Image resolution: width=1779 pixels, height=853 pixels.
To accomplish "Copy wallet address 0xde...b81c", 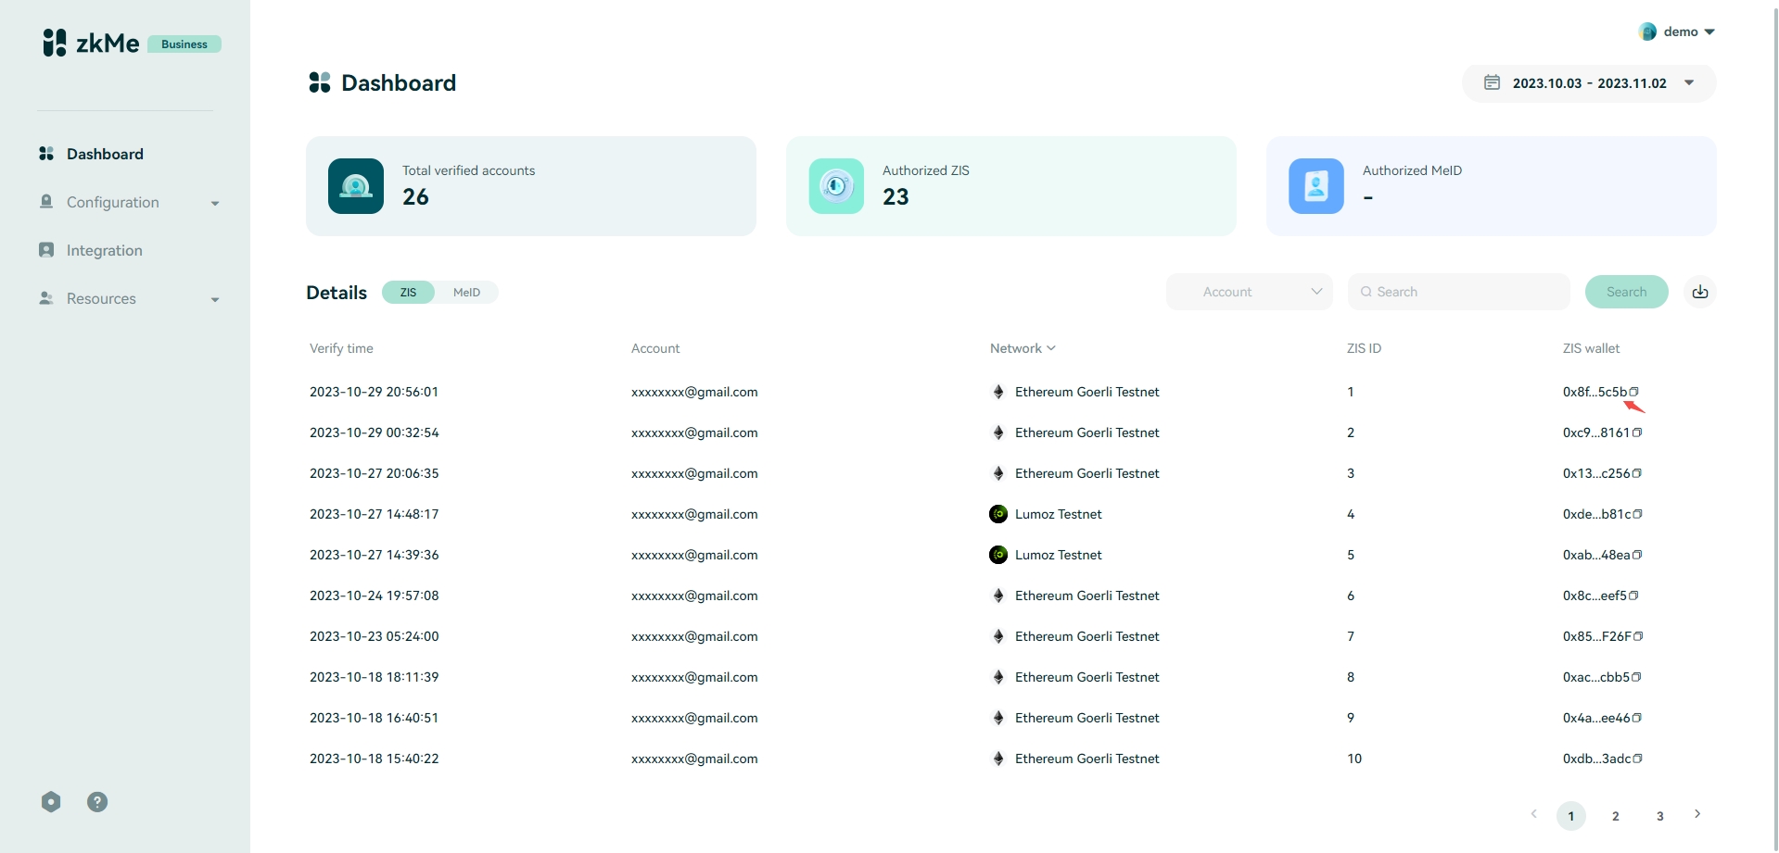I will tap(1638, 514).
